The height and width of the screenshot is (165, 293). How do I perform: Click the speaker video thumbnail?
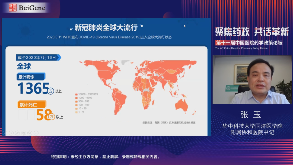tap(252, 80)
